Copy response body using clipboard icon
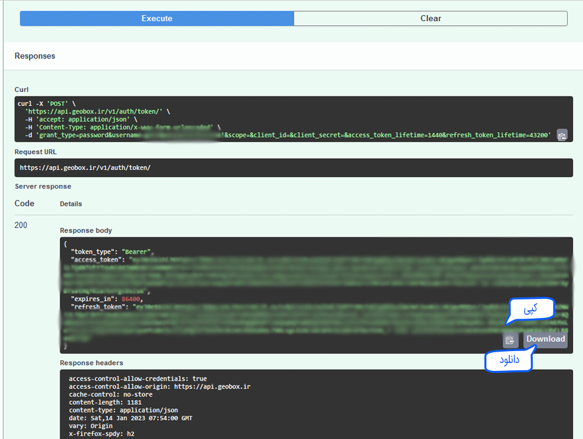Viewport: 583px width, 439px height. 510,340
